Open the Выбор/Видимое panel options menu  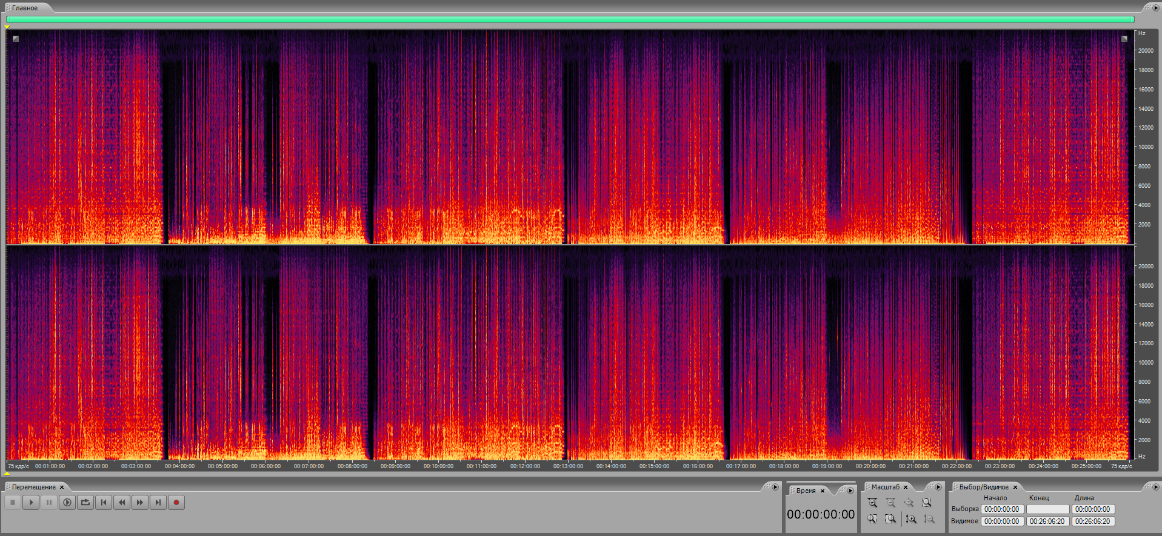tap(1155, 487)
